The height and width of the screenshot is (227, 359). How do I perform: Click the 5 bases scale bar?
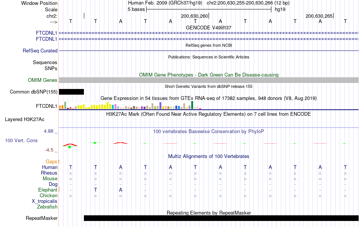[209, 9]
